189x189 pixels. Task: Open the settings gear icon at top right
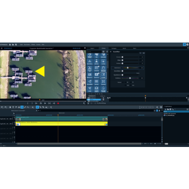(x=188, y=44)
